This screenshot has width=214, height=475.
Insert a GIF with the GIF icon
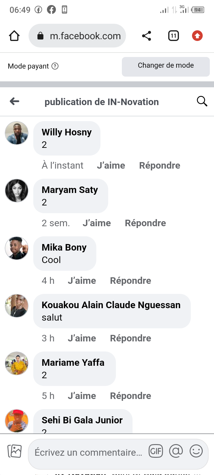coord(156,451)
